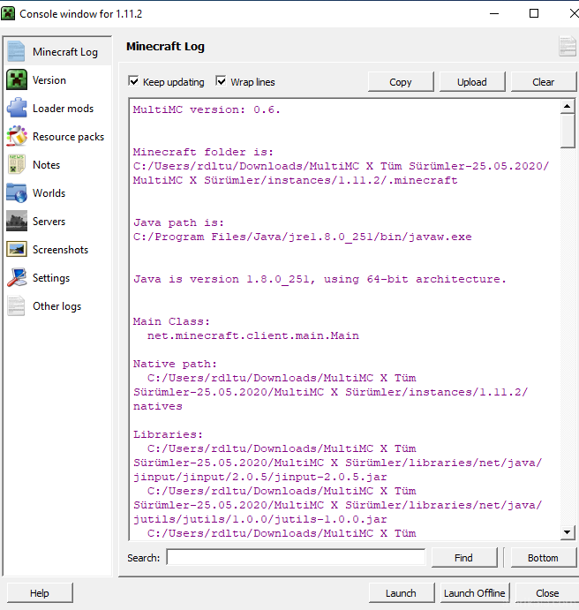Click the puzzle piece Loader mods icon
Screen dimensions: 579x610
17,109
